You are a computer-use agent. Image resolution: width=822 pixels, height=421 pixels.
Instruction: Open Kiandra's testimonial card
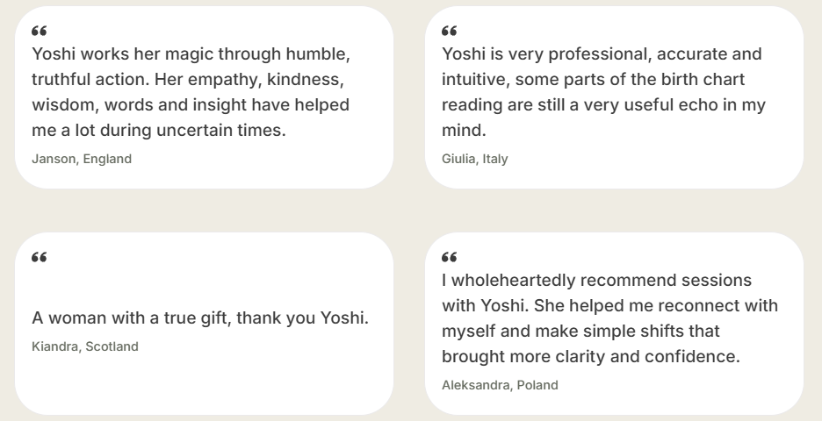263,377
